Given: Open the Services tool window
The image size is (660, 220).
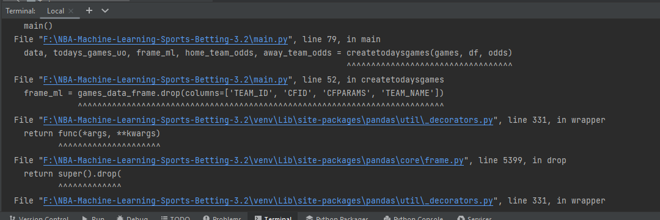Looking at the screenshot, I should (x=474, y=218).
